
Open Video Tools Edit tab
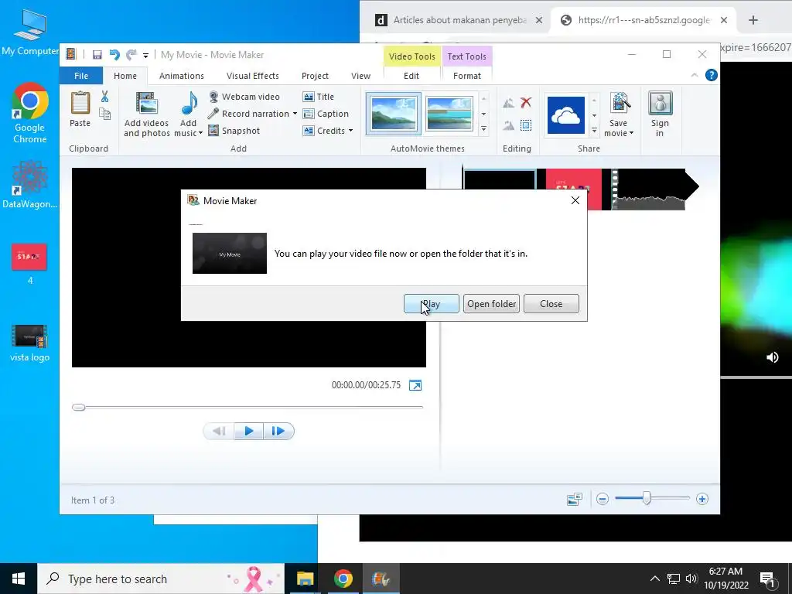tap(411, 76)
